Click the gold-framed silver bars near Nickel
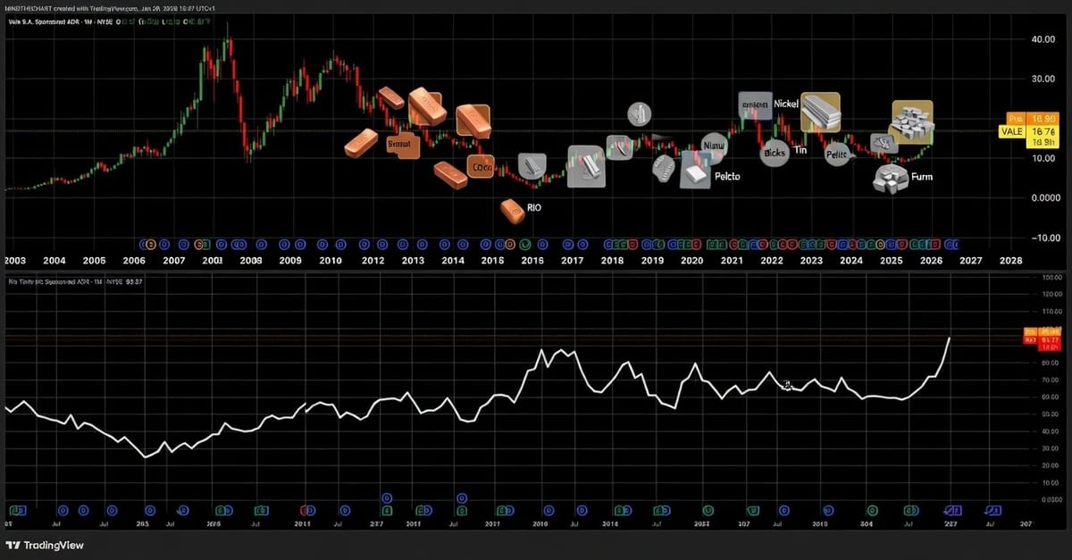The height and width of the screenshot is (560, 1072). pyautogui.click(x=820, y=113)
